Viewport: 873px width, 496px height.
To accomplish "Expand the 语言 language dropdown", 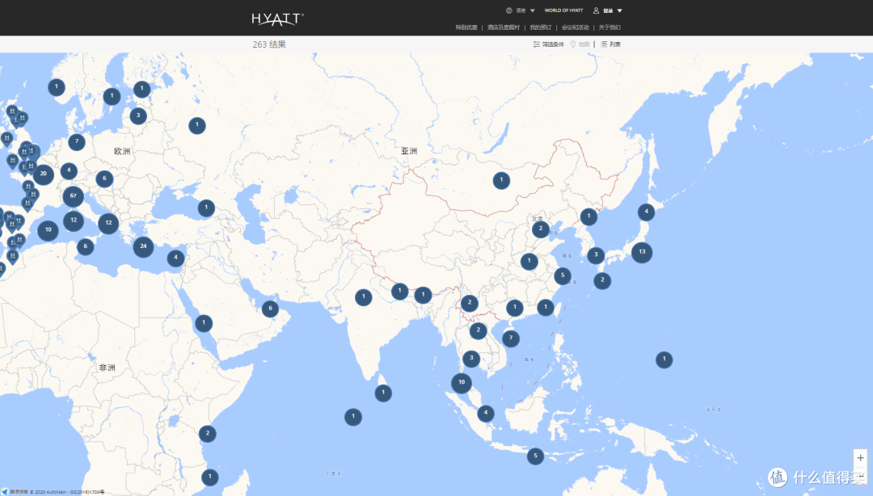I will [x=521, y=11].
